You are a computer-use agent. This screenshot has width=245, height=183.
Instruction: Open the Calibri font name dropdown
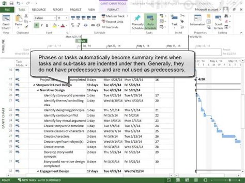pyautogui.click(x=45, y=18)
